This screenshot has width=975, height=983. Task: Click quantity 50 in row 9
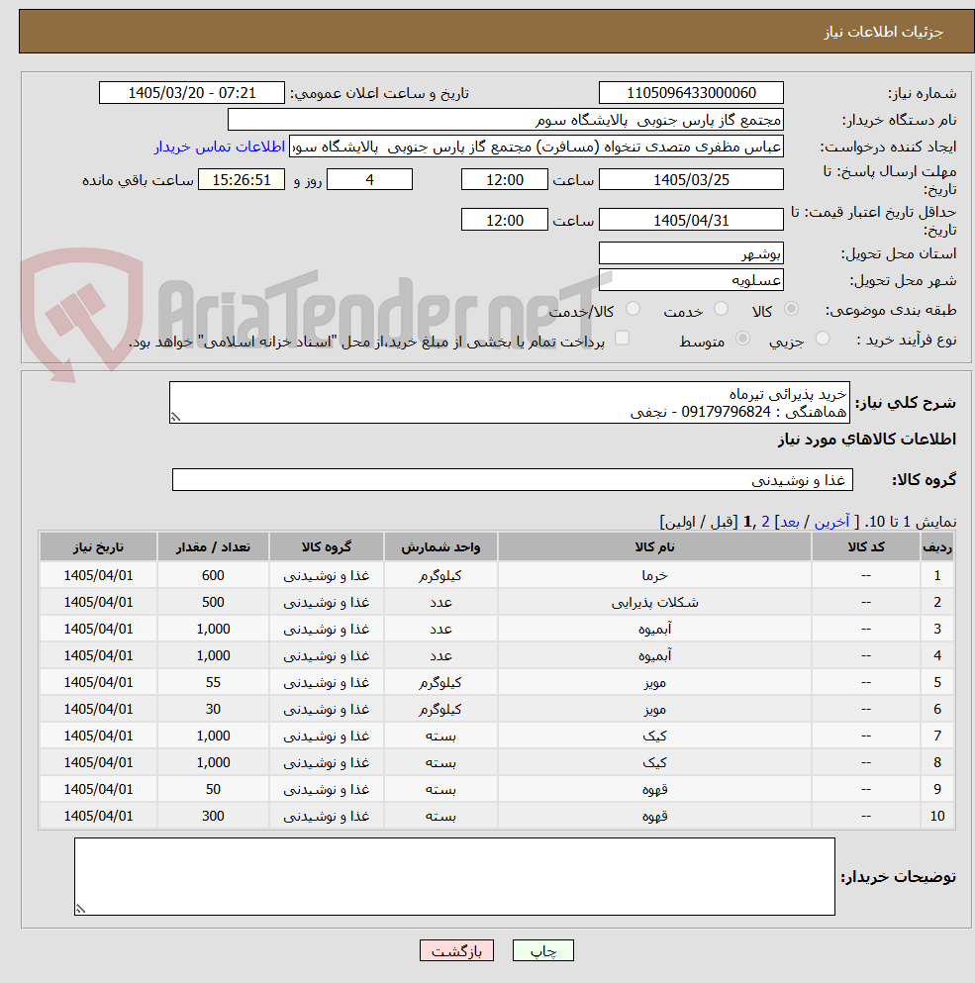pyautogui.click(x=213, y=789)
